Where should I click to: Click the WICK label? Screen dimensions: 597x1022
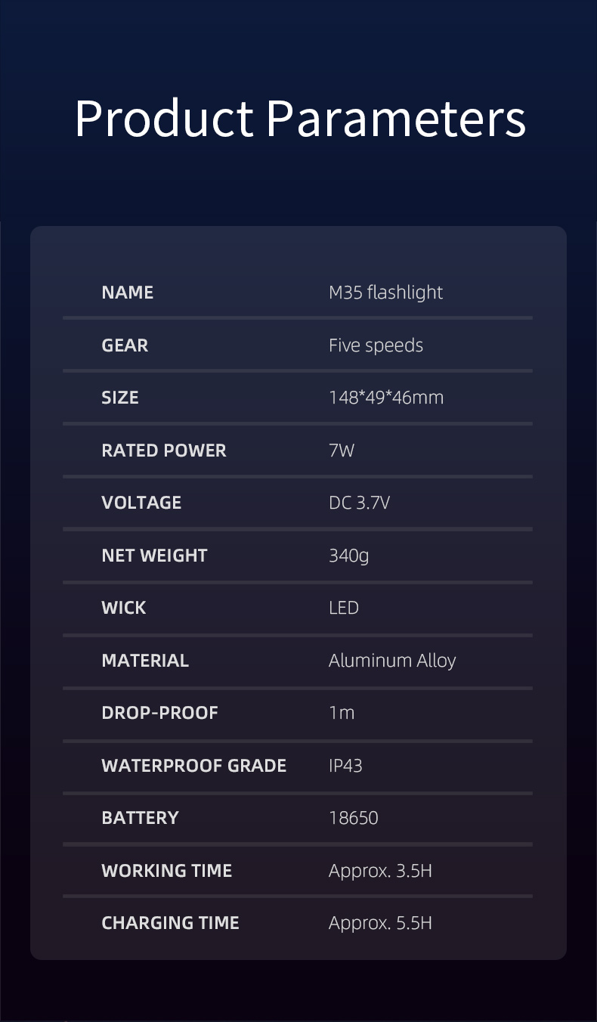tap(124, 608)
